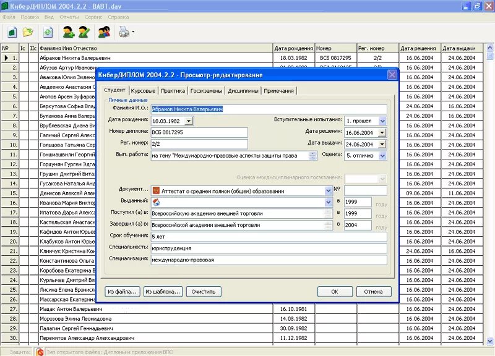Select row Перемятов Александр Александрович
Image resolution: width=495 pixels, height=356 pixels.
242,338
